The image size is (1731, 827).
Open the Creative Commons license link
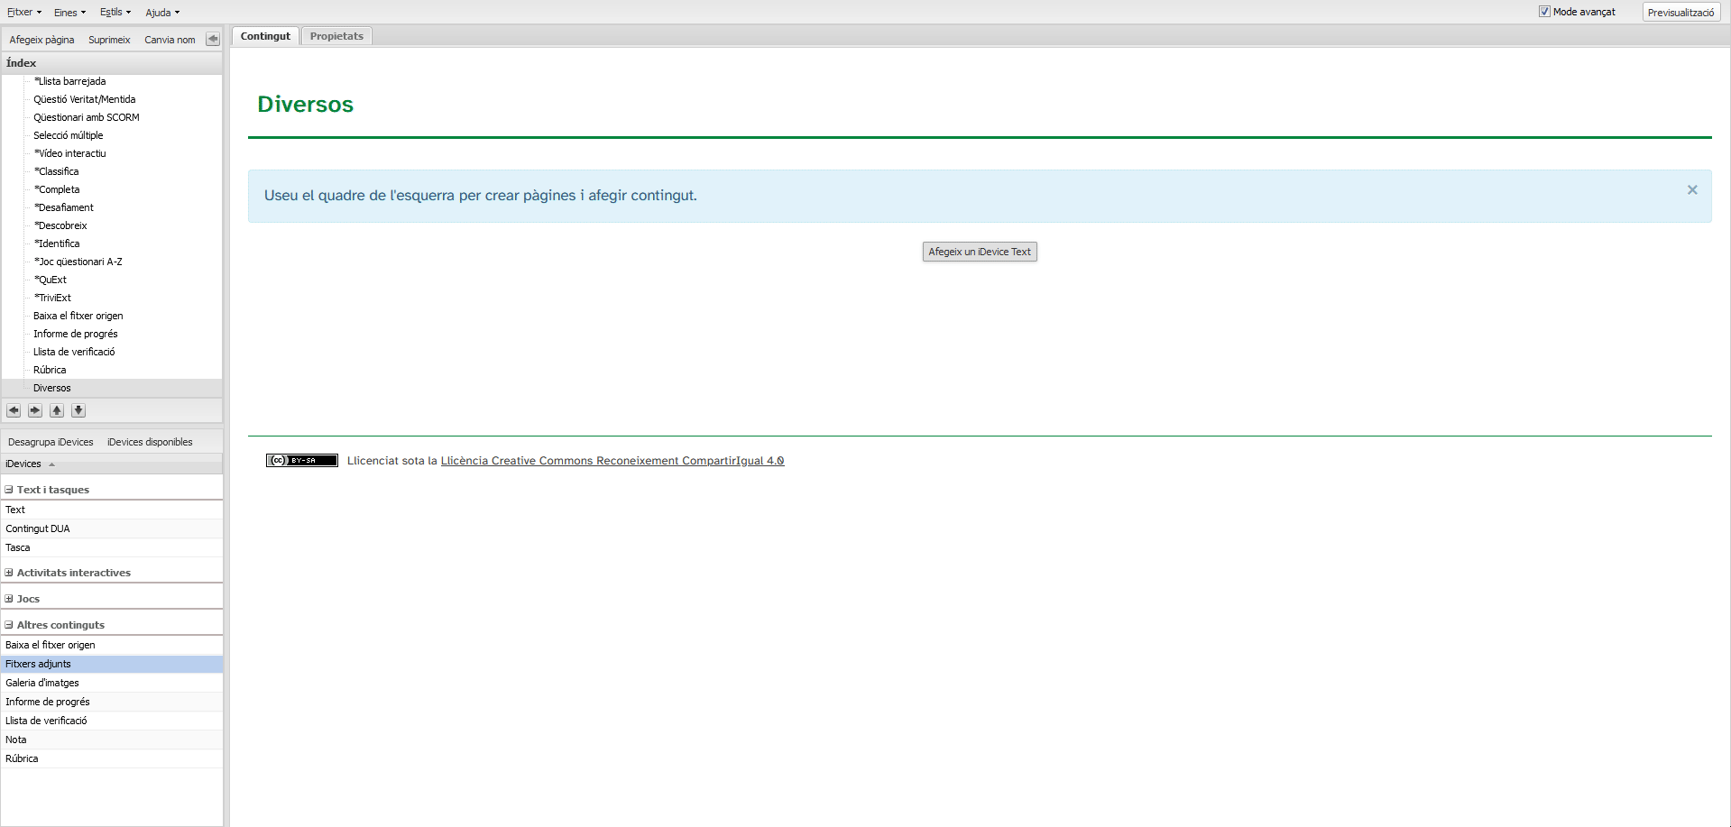coord(612,461)
